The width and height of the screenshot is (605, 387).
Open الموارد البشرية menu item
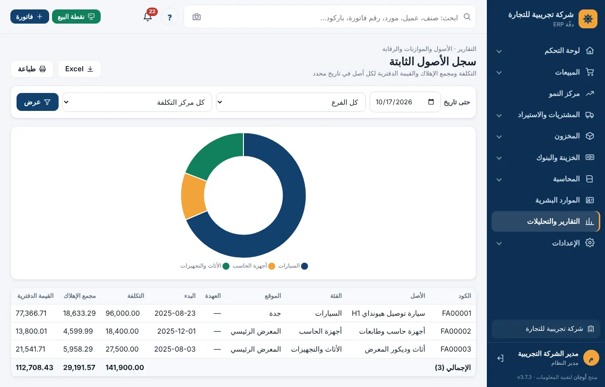[x=545, y=200]
